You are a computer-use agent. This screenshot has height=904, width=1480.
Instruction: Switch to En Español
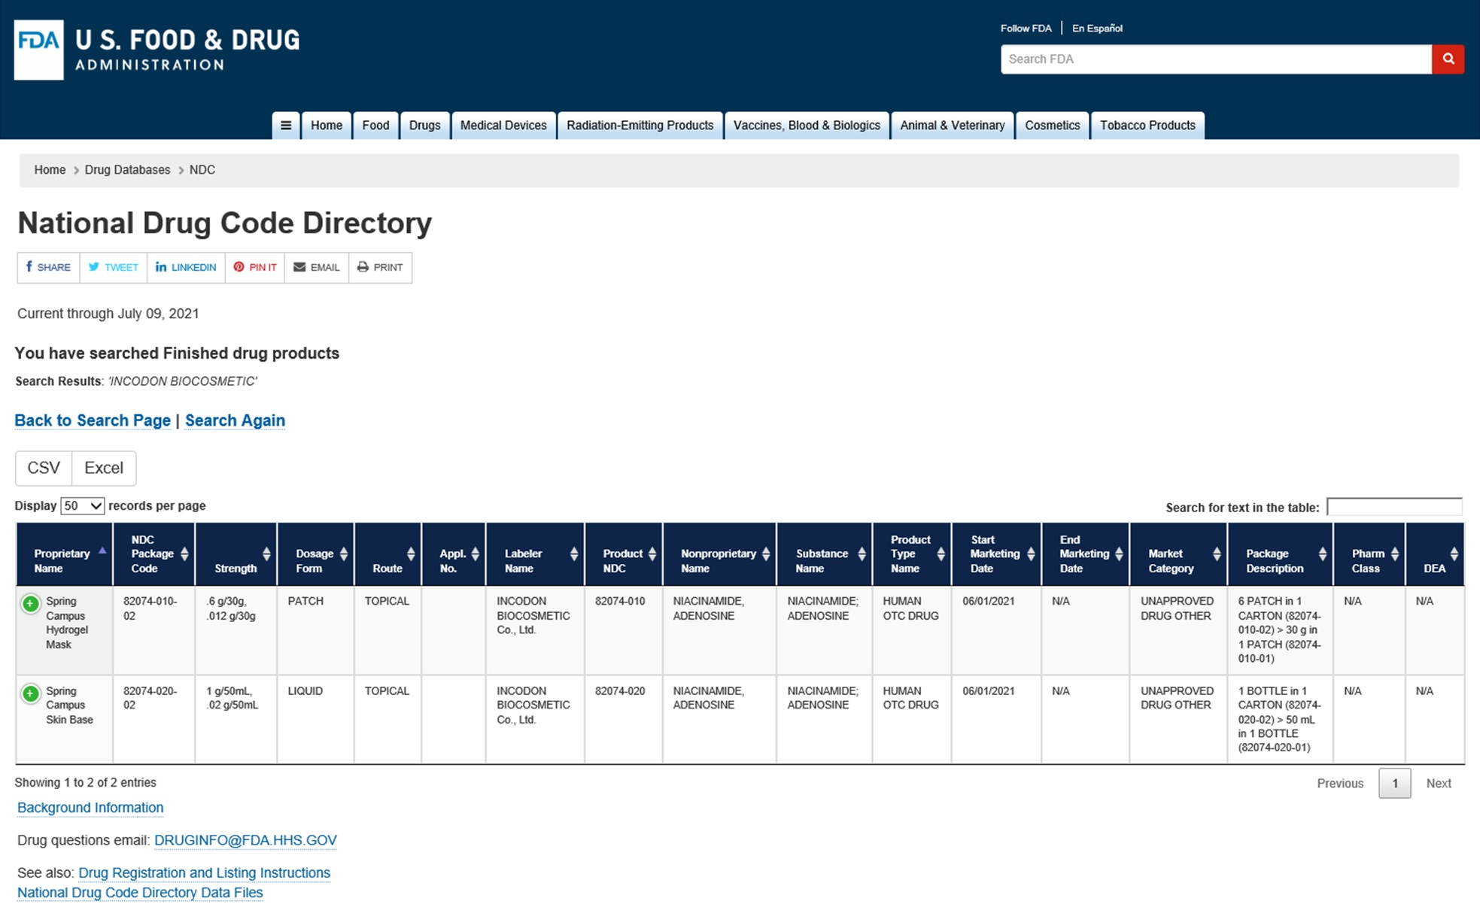(1097, 28)
